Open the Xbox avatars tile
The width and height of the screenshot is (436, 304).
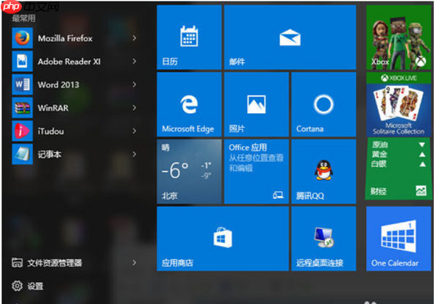[399, 37]
